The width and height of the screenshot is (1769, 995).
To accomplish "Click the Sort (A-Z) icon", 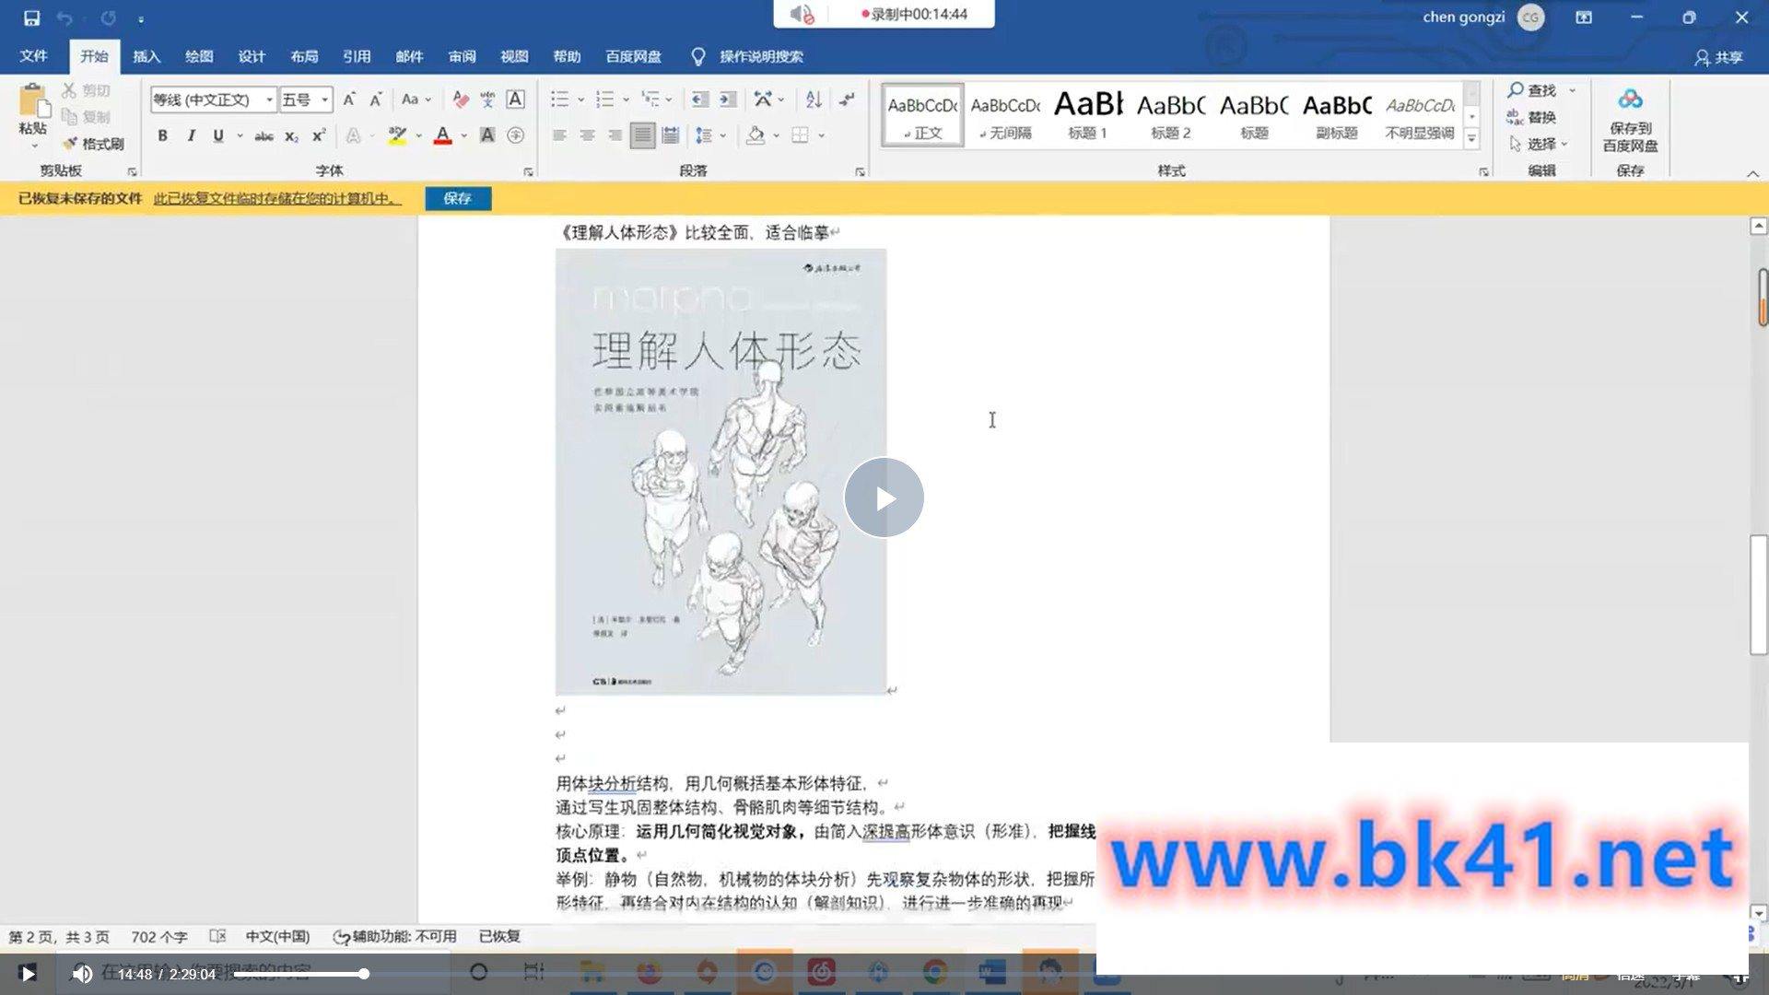I will pos(814,99).
